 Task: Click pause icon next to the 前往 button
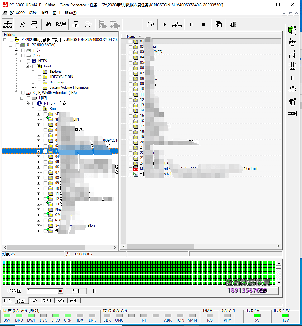pyautogui.click(x=94, y=291)
